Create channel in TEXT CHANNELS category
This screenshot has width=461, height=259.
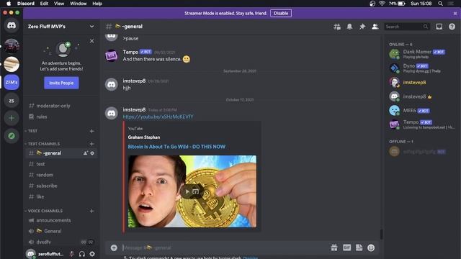(x=91, y=144)
